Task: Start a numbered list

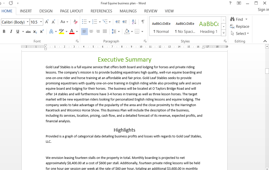Action: pos(94,22)
